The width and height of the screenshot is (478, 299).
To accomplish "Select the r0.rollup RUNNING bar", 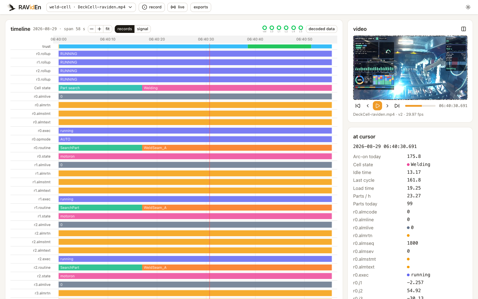I will click(195, 54).
